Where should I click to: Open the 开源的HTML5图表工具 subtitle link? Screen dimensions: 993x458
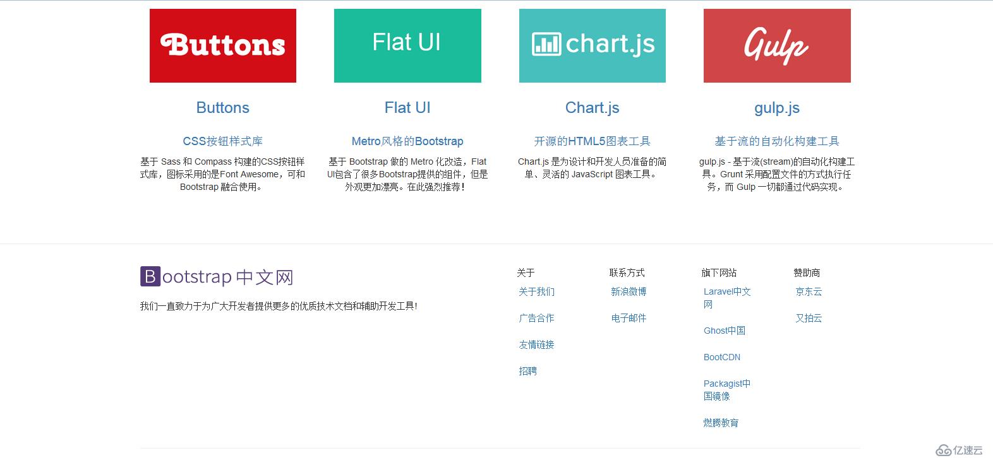[593, 141]
